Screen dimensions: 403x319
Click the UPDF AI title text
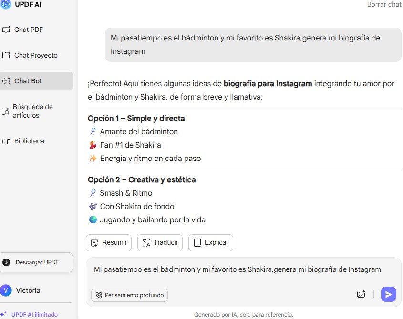pos(28,4)
